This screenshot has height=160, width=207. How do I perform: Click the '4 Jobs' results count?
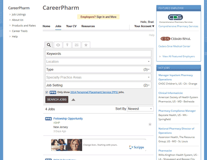[x=50, y=109]
